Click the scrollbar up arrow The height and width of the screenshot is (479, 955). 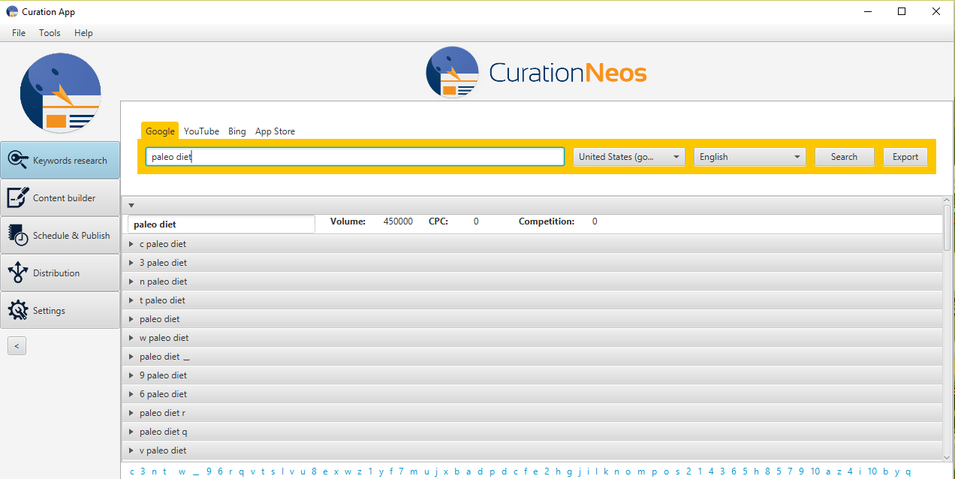(x=948, y=200)
